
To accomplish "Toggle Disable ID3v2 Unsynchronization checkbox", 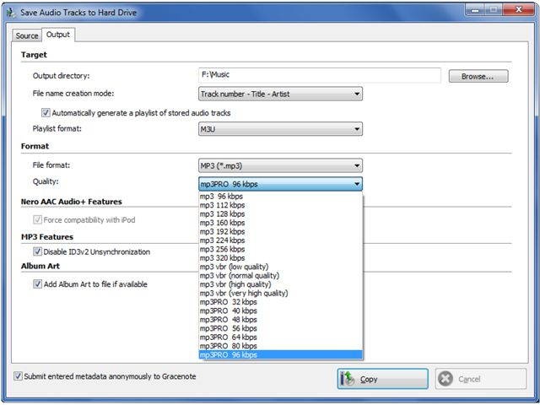I will (x=37, y=251).
